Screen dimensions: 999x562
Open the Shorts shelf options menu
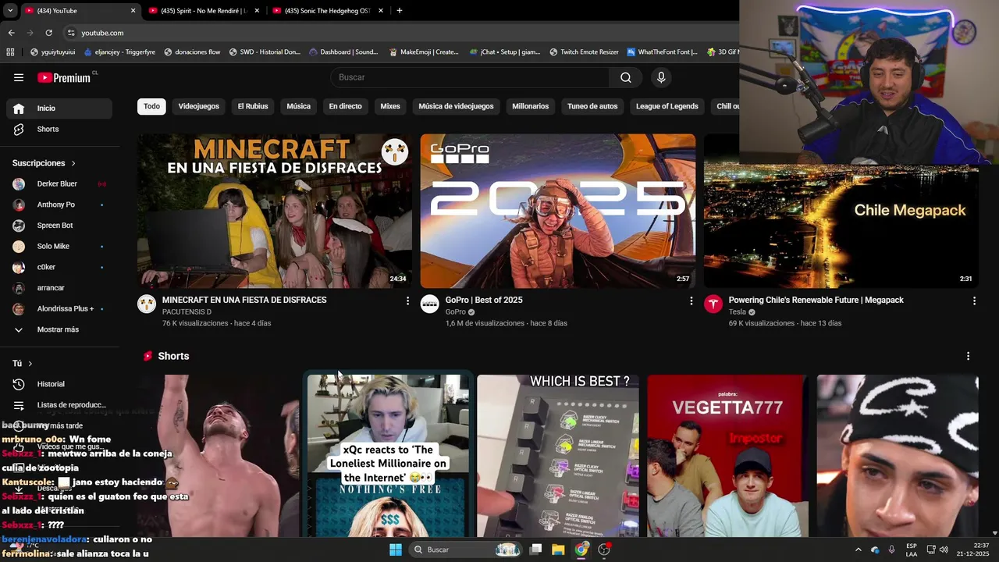pos(969,356)
